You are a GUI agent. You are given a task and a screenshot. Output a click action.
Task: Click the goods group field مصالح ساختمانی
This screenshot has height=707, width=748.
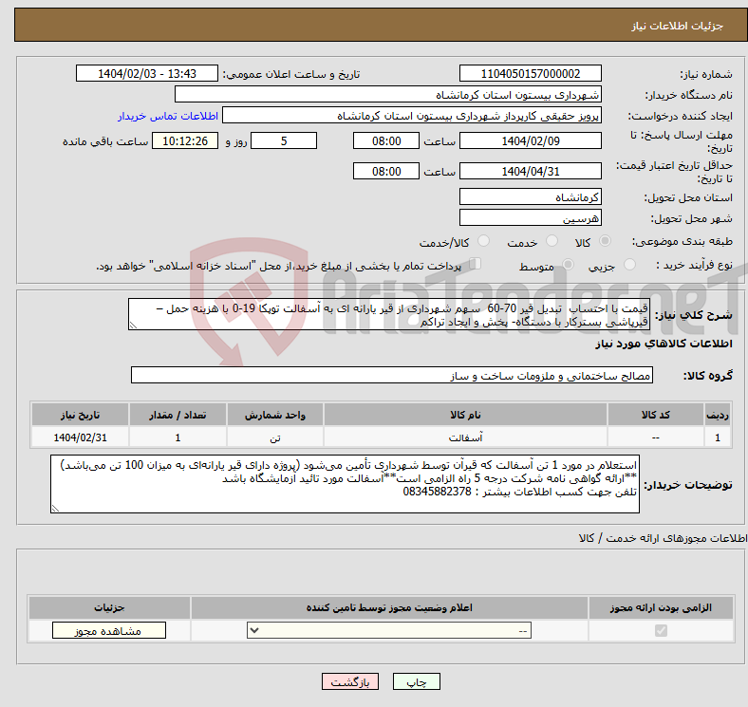pos(392,375)
